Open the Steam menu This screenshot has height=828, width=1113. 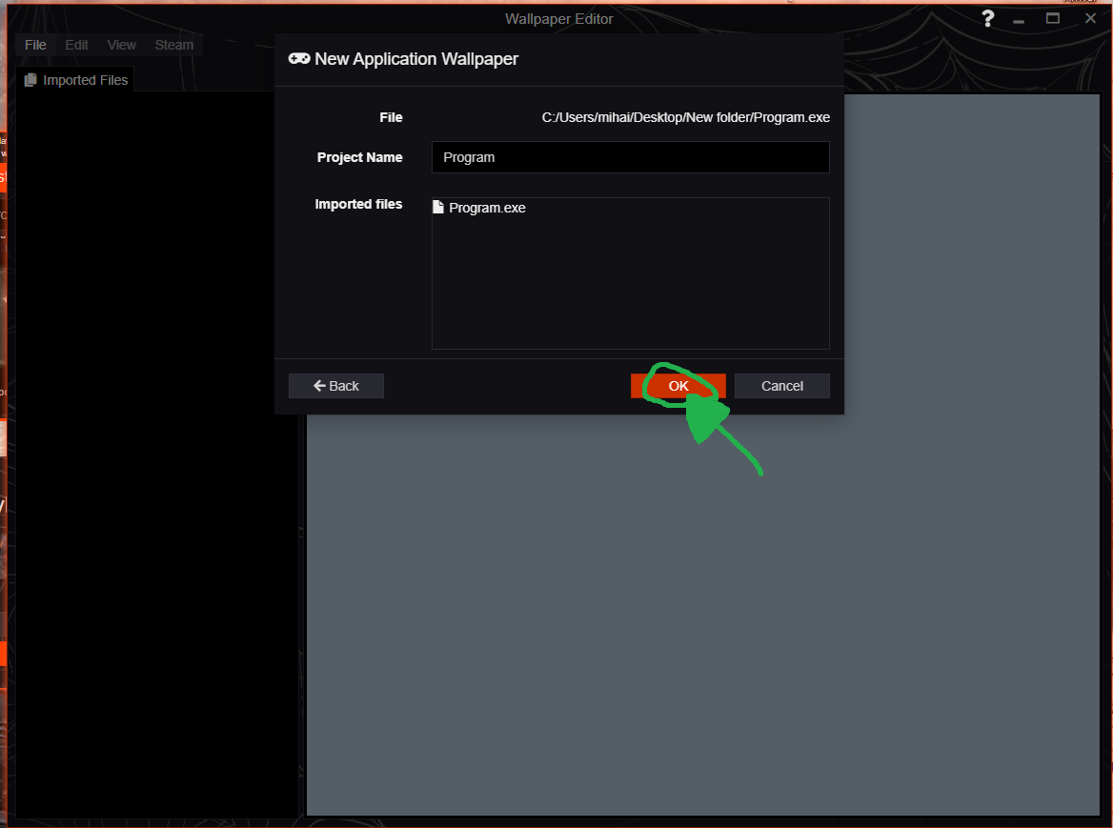pos(173,45)
